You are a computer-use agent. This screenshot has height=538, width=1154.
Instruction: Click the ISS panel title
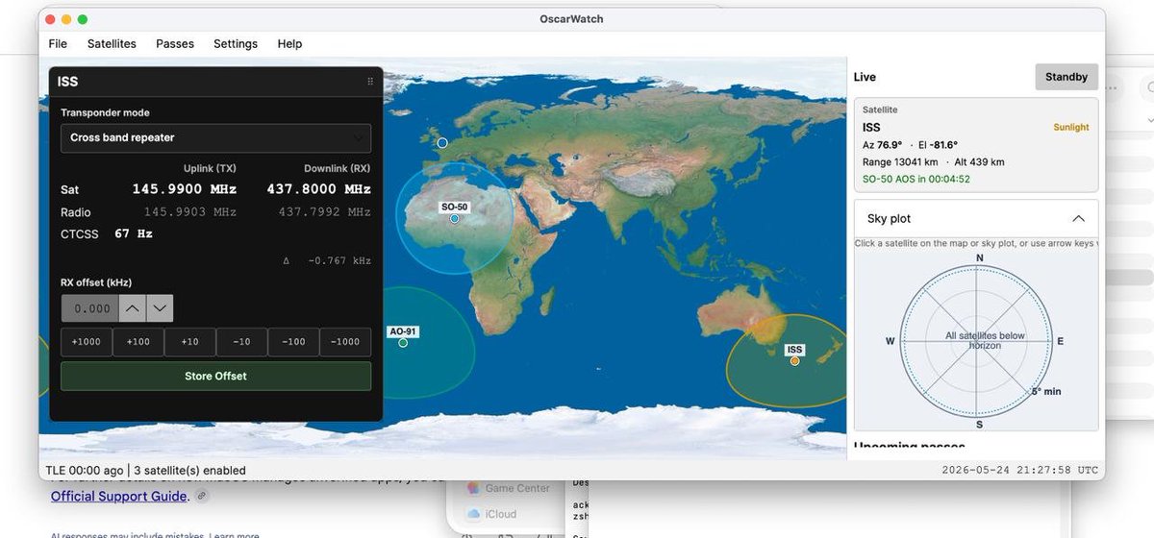tap(67, 82)
